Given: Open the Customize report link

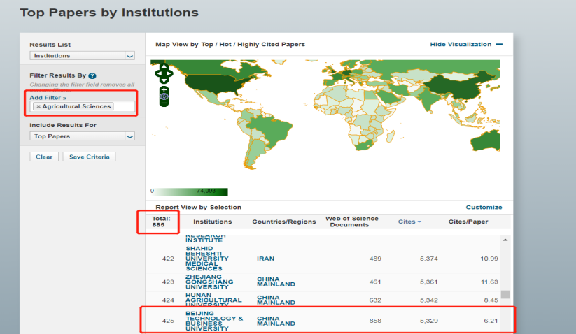Looking at the screenshot, I should (x=484, y=207).
